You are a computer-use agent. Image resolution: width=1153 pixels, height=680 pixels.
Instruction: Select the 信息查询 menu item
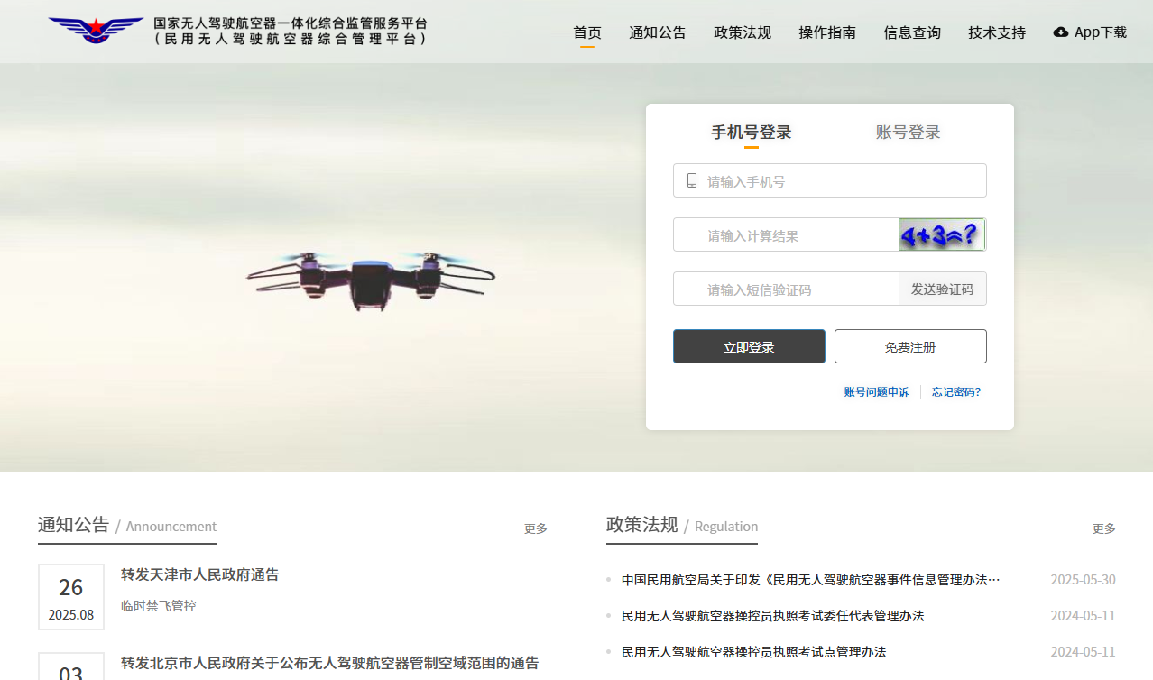click(x=911, y=32)
